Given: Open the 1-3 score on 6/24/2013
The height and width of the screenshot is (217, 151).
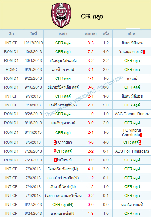Looking at the screenshot, I should 91,214.
